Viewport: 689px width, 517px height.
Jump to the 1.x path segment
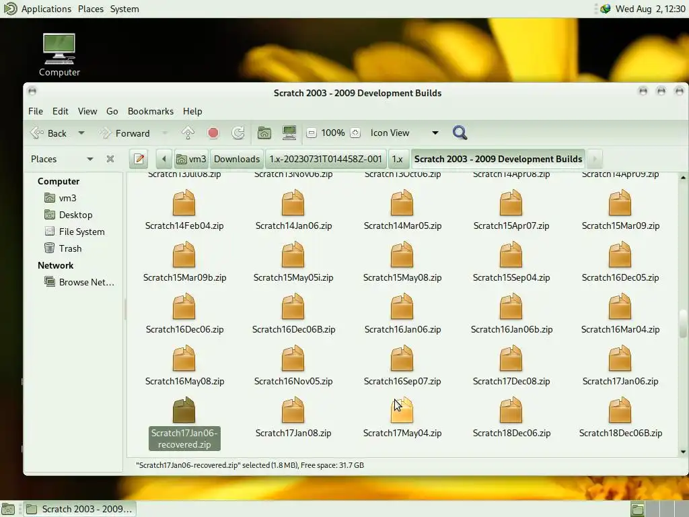[397, 159]
